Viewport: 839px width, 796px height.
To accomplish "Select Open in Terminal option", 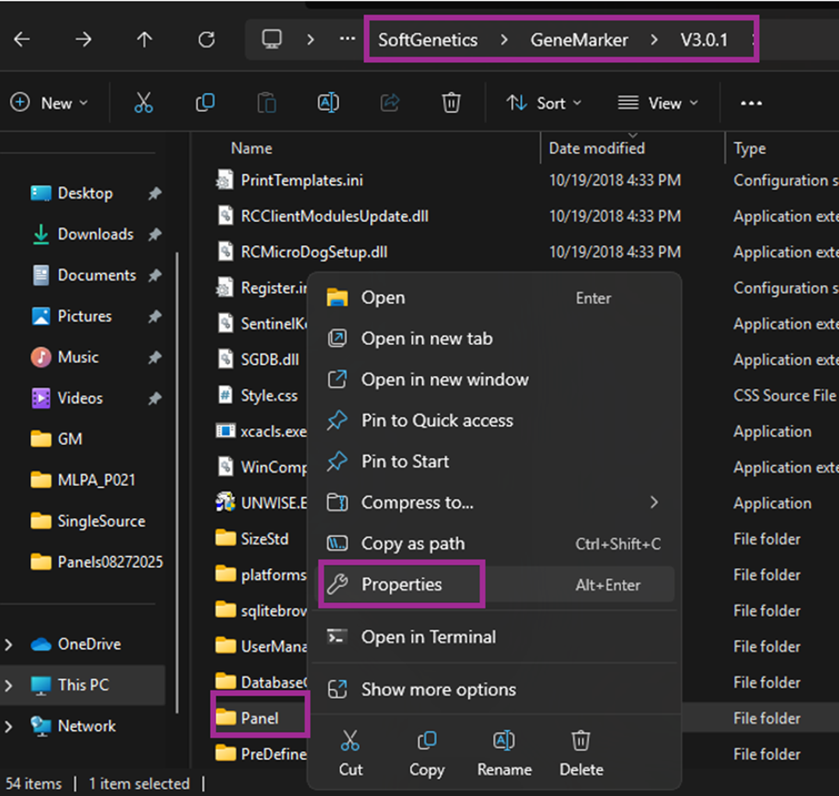I will pyautogui.click(x=428, y=638).
